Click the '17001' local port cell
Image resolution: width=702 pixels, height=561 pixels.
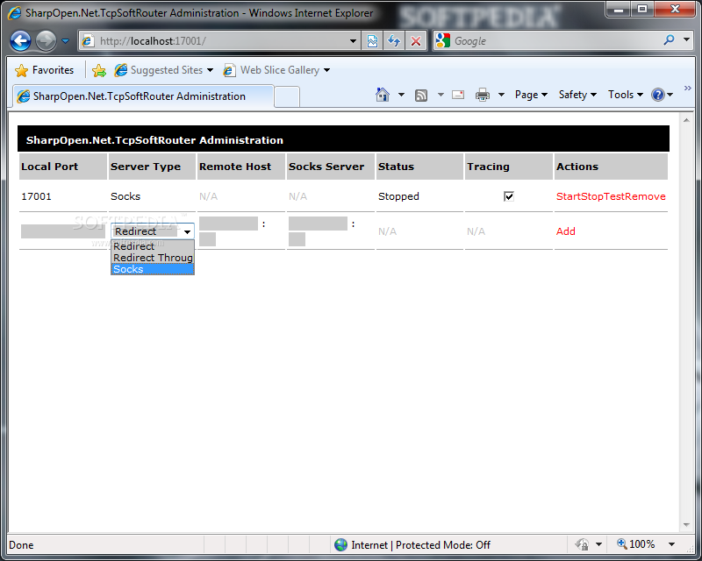(36, 196)
